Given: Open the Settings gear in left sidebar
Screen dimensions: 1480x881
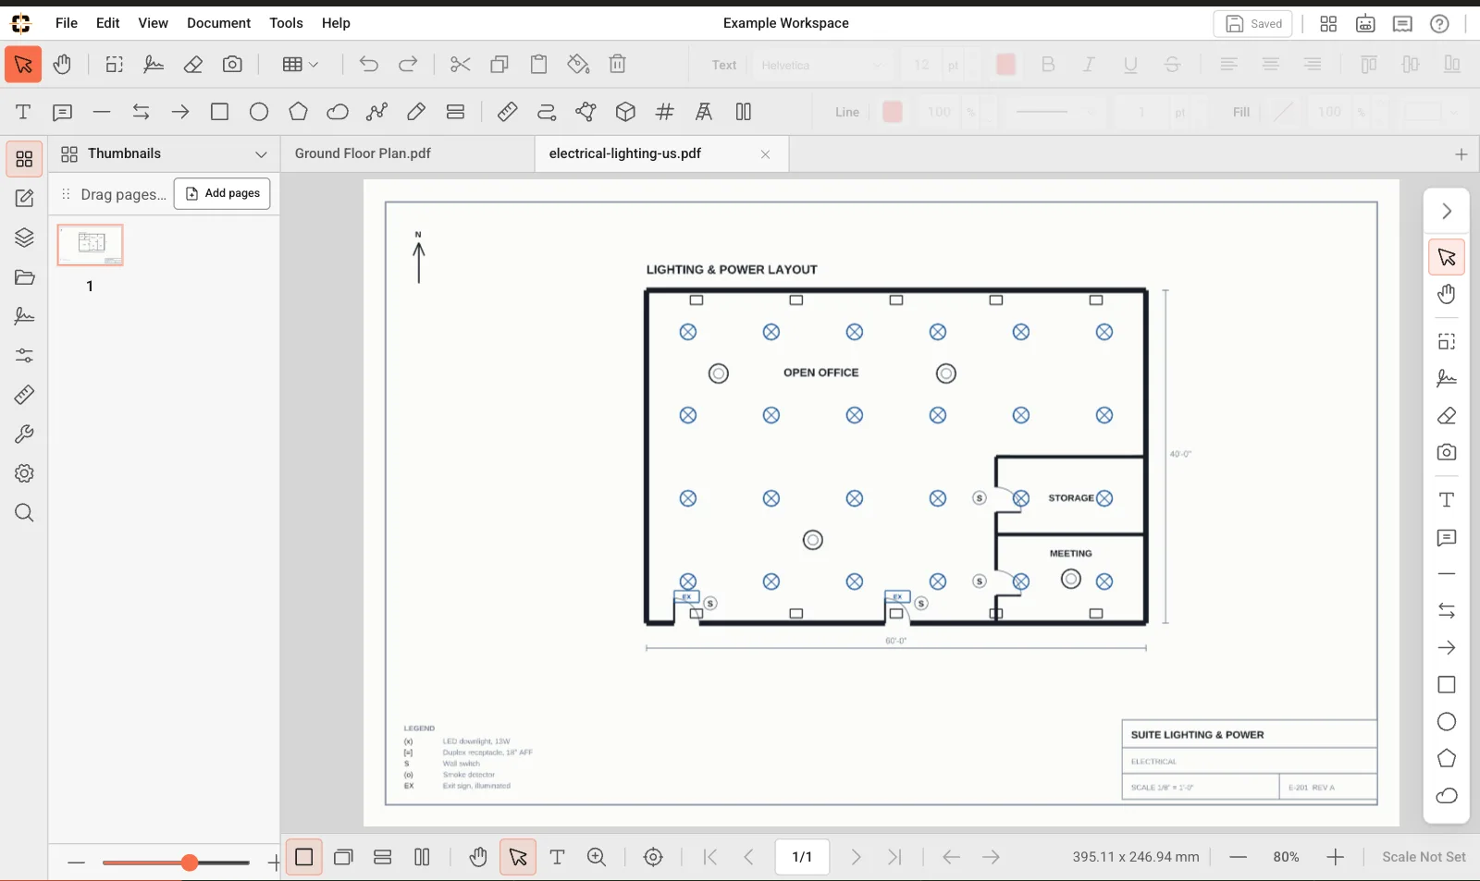Looking at the screenshot, I should coord(24,473).
